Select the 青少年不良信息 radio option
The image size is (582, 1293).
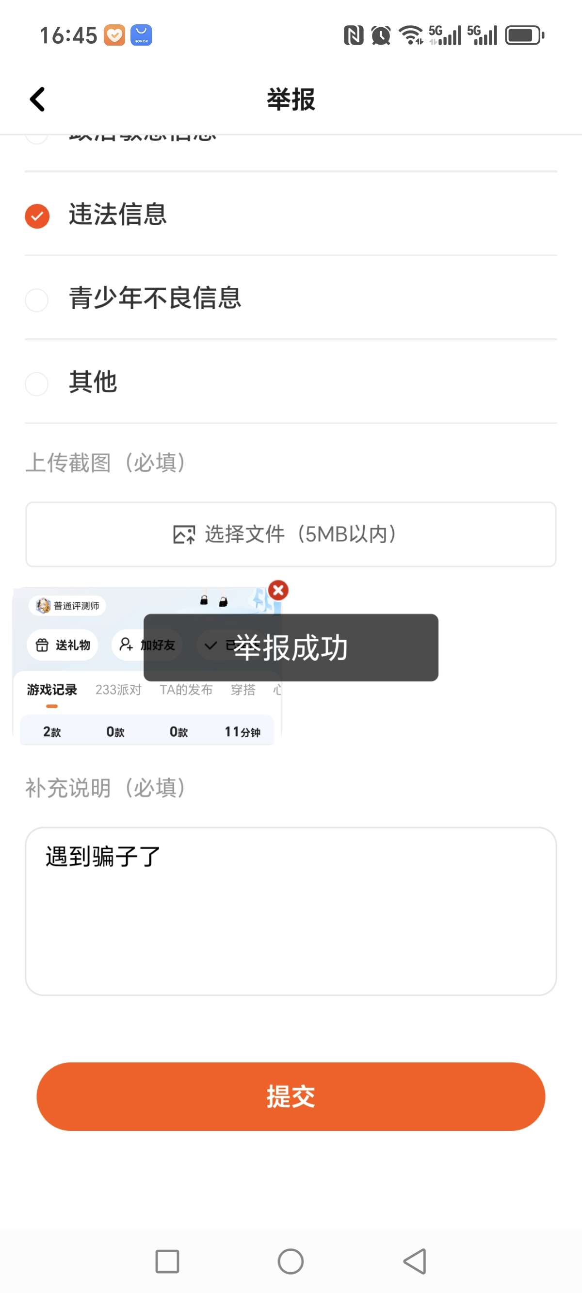[x=37, y=299]
